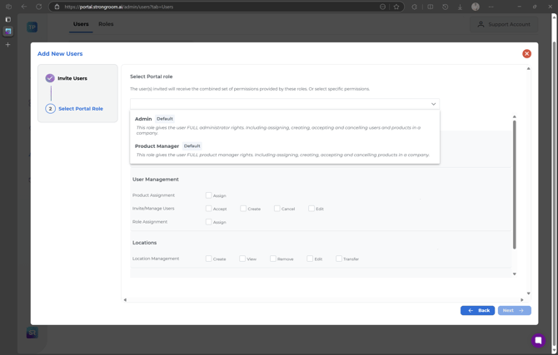
Task: Choose the Product Manager role option
Action: tap(157, 146)
